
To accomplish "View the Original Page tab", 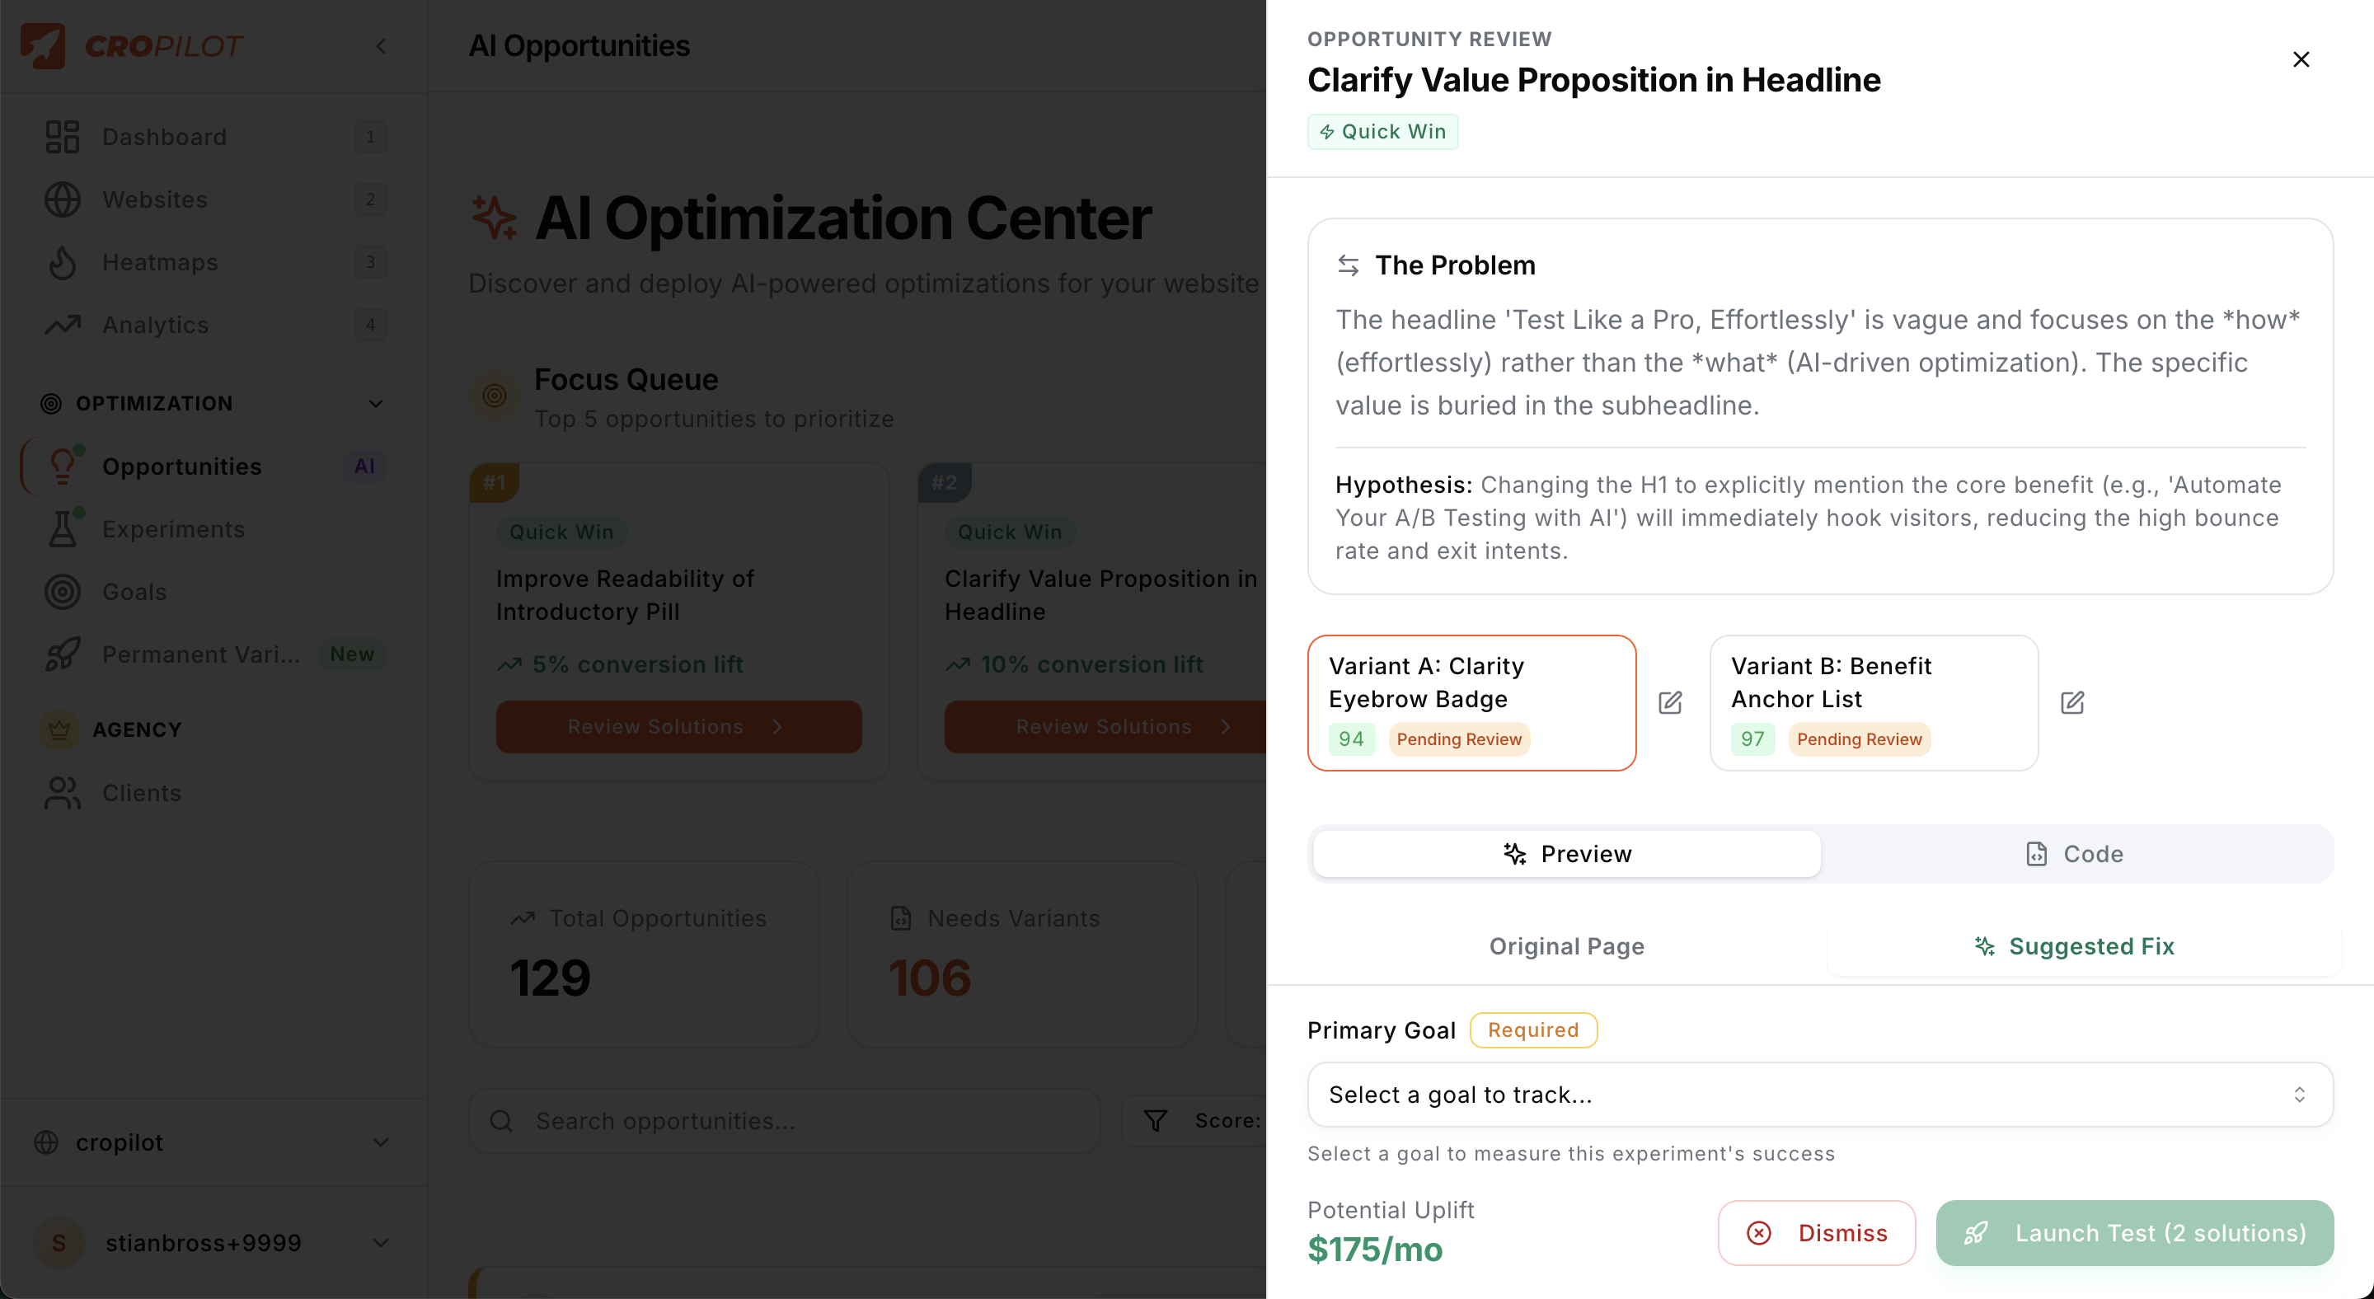I will [x=1565, y=945].
